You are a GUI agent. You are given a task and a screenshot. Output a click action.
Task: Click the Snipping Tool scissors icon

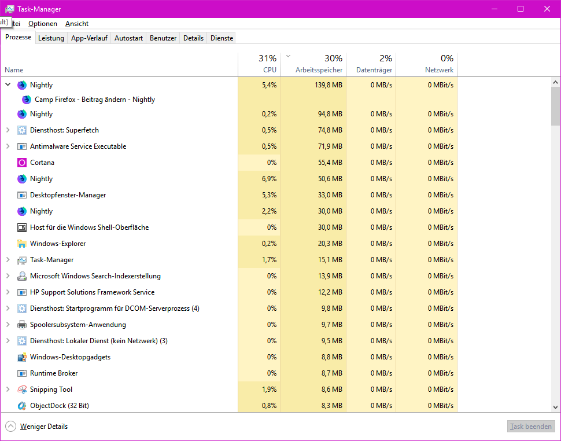[x=22, y=389]
